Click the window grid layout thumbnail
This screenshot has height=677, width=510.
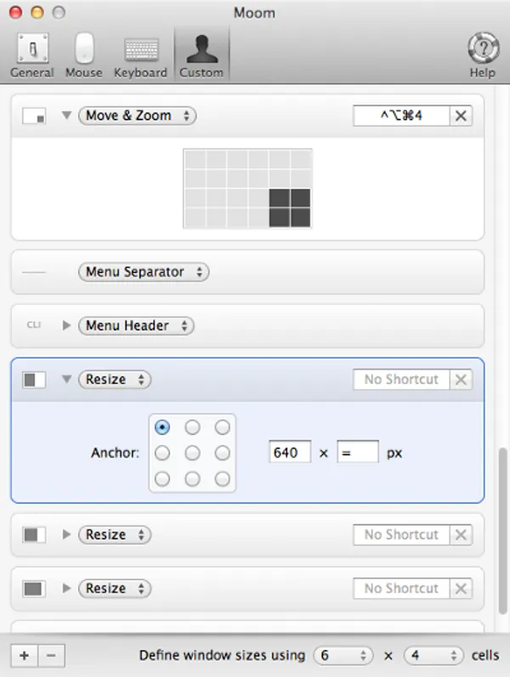click(247, 189)
